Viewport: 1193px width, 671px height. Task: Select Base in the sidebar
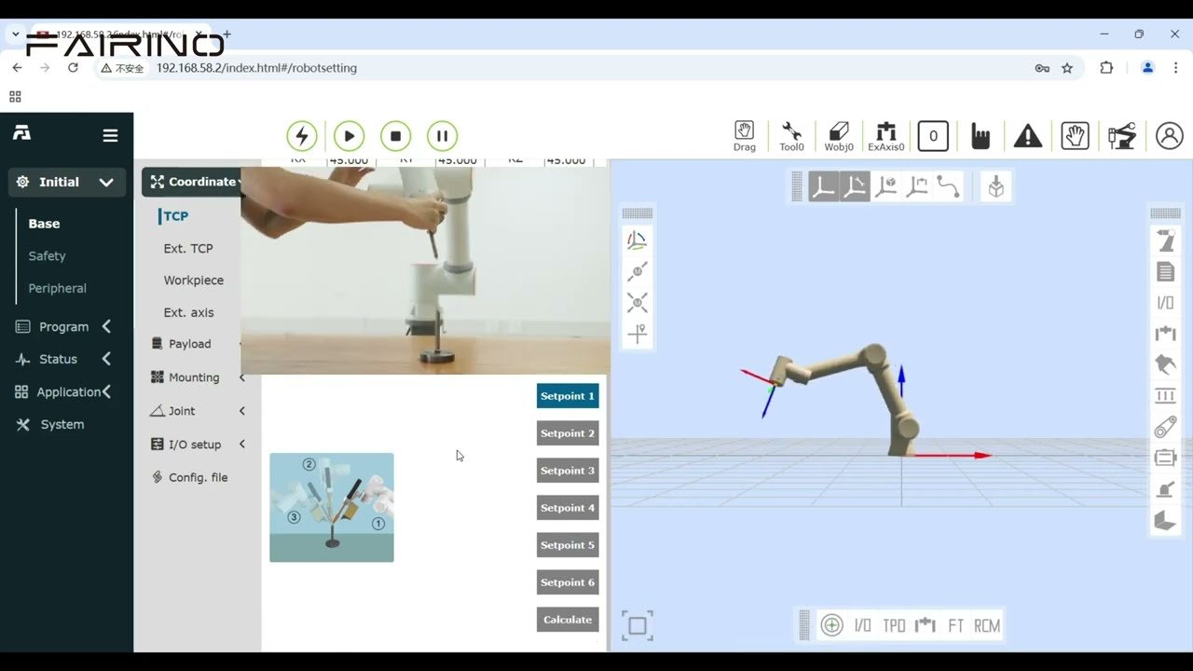click(x=45, y=224)
